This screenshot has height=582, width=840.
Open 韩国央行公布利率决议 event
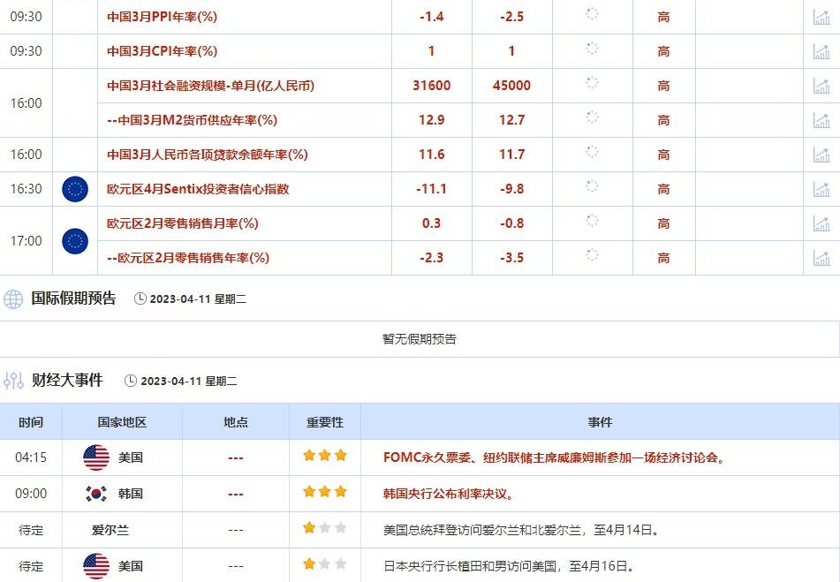click(449, 494)
